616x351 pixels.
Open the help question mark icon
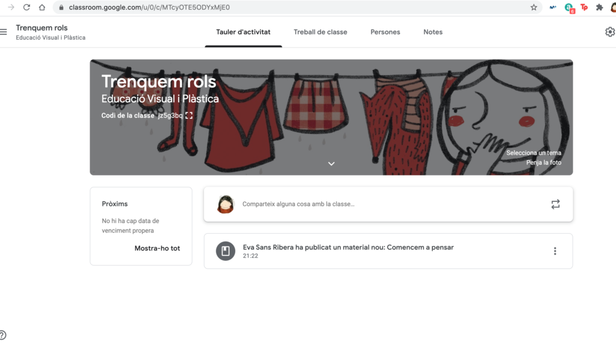pos(2,335)
